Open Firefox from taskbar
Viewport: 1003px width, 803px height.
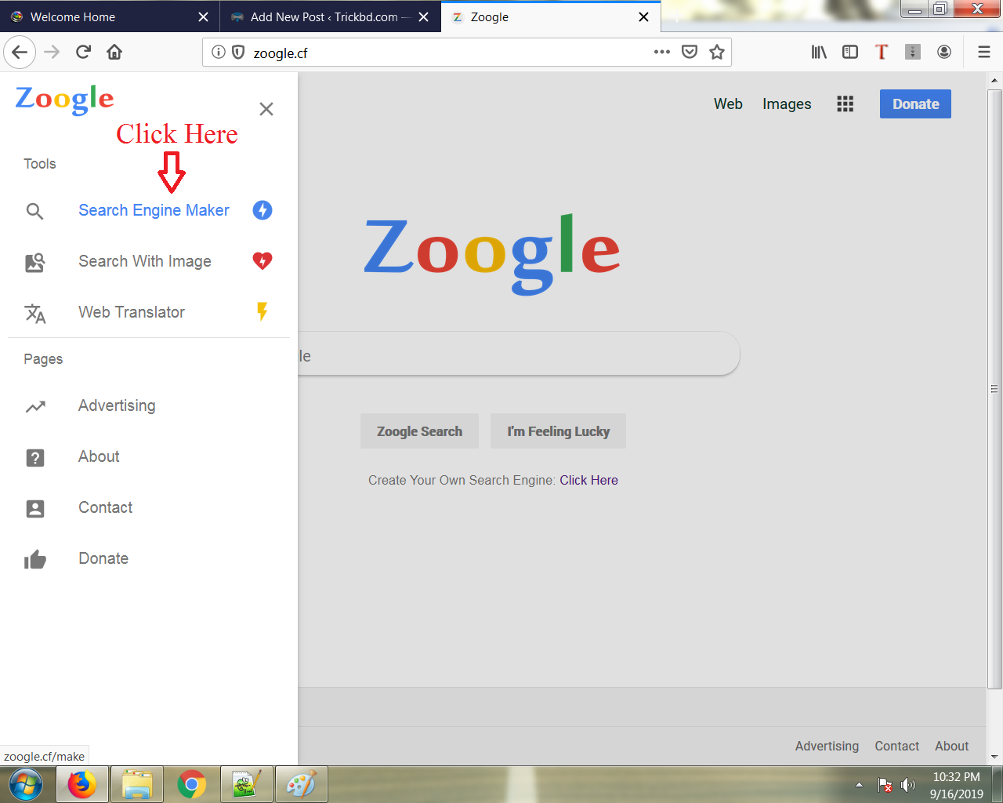[x=81, y=785]
